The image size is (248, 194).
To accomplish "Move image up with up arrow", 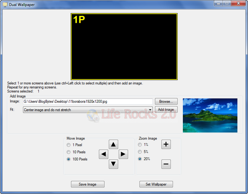I will (113, 144).
